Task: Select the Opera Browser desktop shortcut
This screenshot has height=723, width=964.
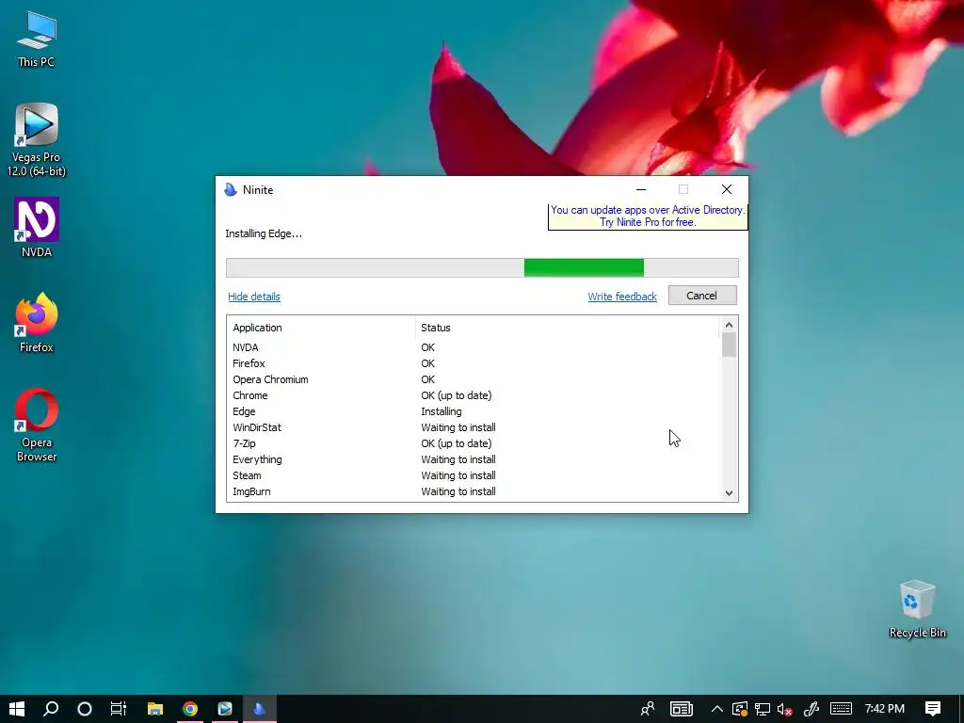Action: [37, 425]
